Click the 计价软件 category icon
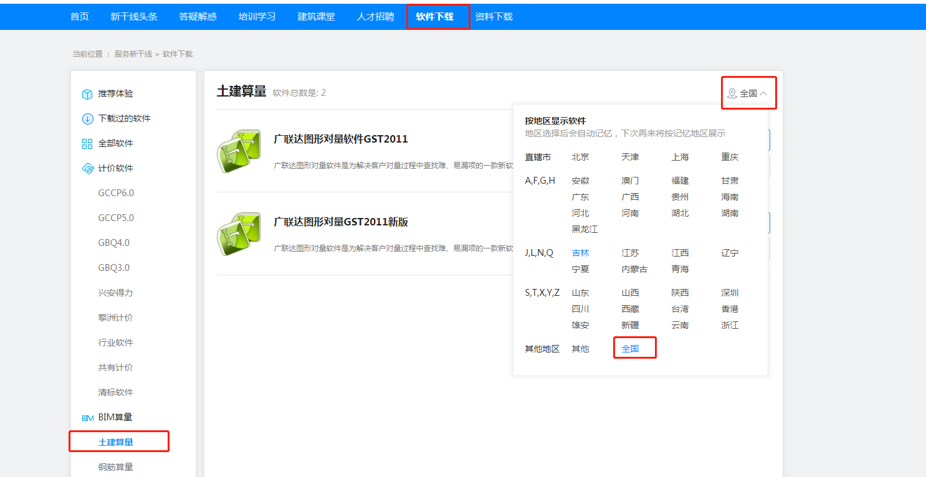926x477 pixels. coord(87,168)
